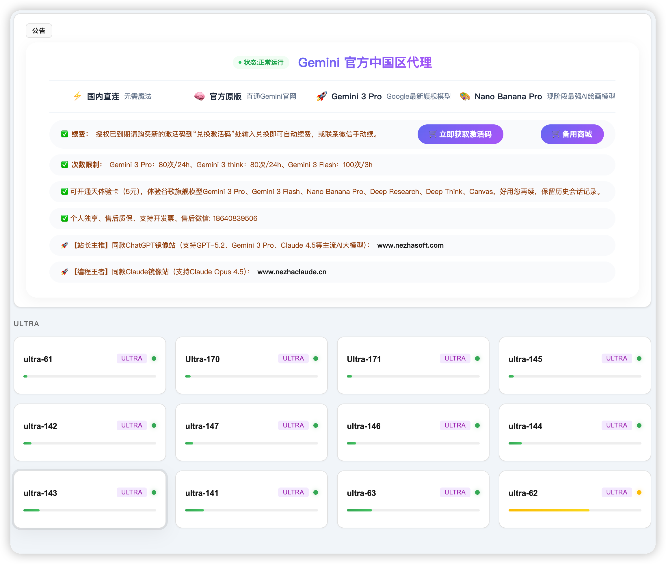Click the rocket icon before 编程王者 line
The height and width of the screenshot is (564, 666).
click(65, 272)
